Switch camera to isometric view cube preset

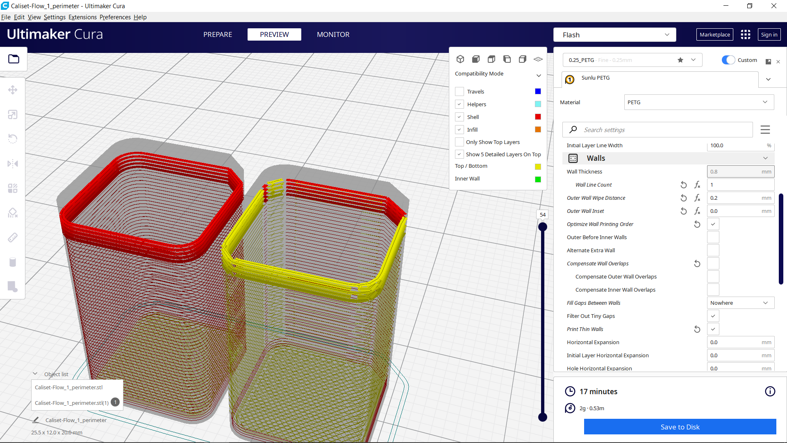point(460,59)
